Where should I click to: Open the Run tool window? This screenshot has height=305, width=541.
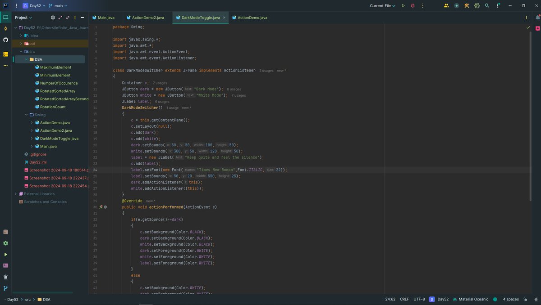(5, 255)
